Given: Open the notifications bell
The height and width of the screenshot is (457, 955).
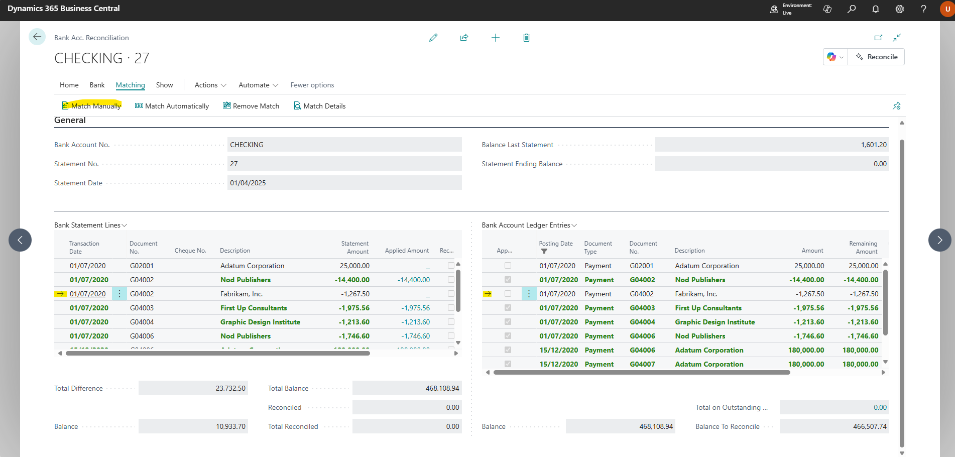Looking at the screenshot, I should (876, 9).
